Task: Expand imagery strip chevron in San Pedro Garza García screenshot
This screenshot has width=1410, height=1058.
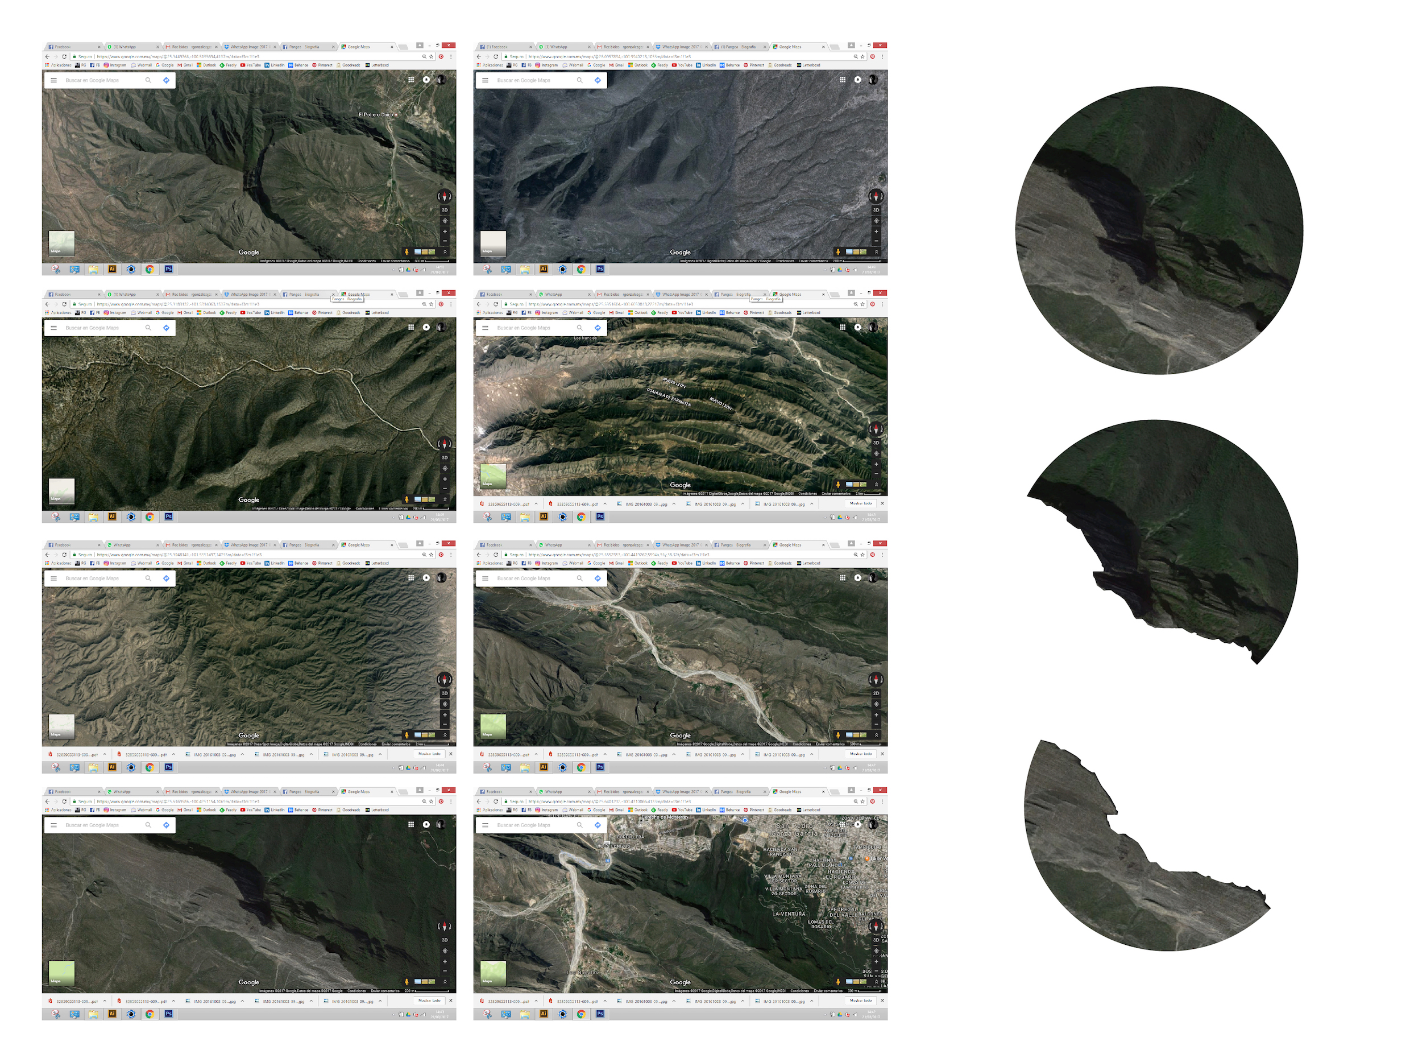Action: (x=877, y=982)
